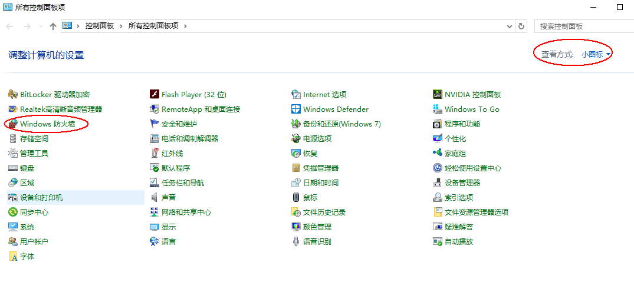Open the Realtek高清晰音频管理器 icon
This screenshot has height=289, width=634.
point(13,109)
